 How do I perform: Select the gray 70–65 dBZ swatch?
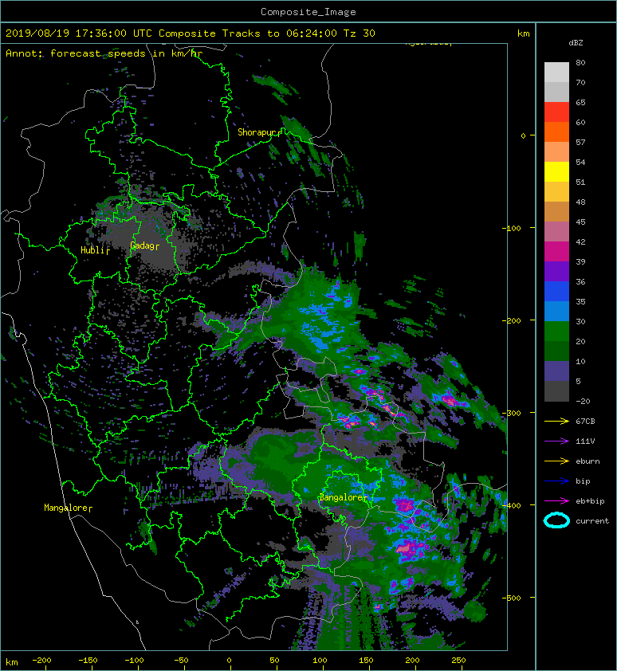tap(556, 92)
